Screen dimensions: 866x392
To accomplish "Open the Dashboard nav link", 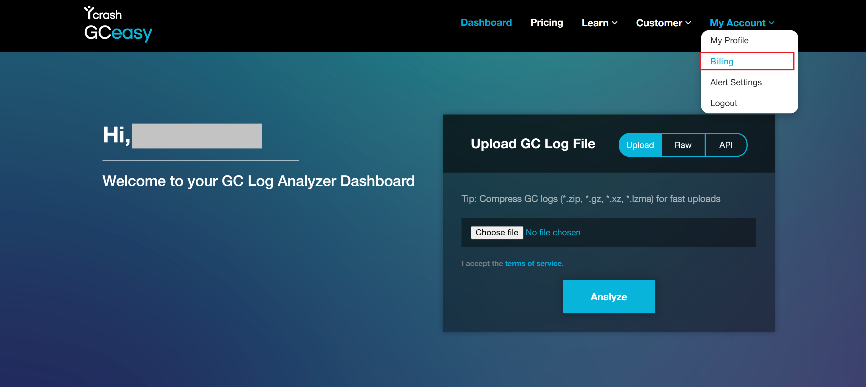I will (x=486, y=22).
